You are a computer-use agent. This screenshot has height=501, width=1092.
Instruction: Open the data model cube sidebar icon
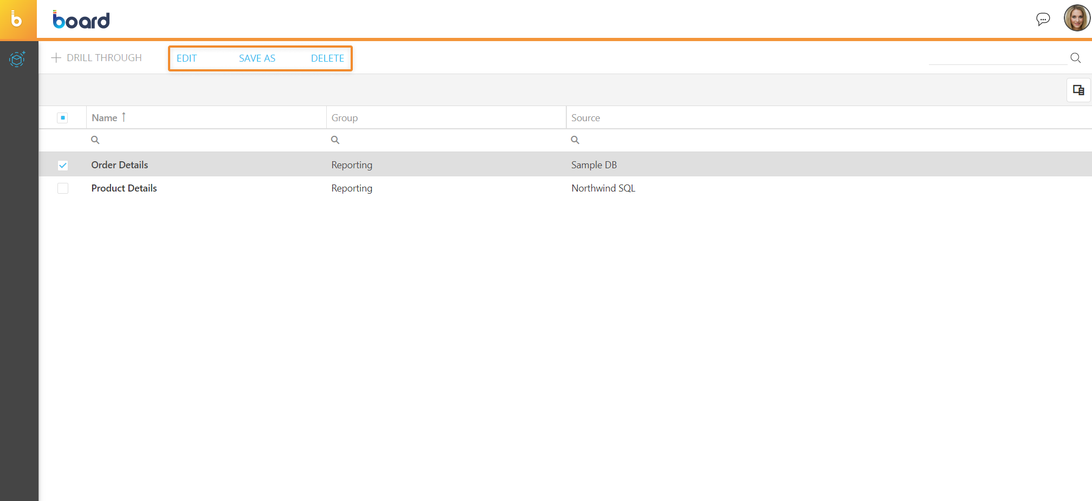(17, 58)
